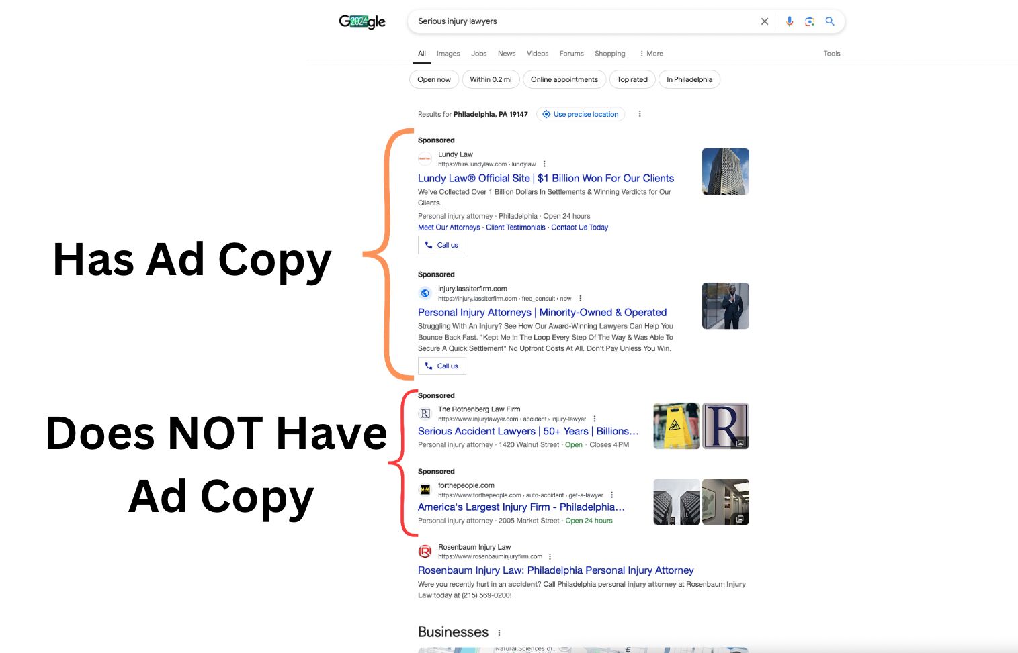Click the Google 2024 doodle logo
The width and height of the screenshot is (1018, 653).
(x=362, y=21)
